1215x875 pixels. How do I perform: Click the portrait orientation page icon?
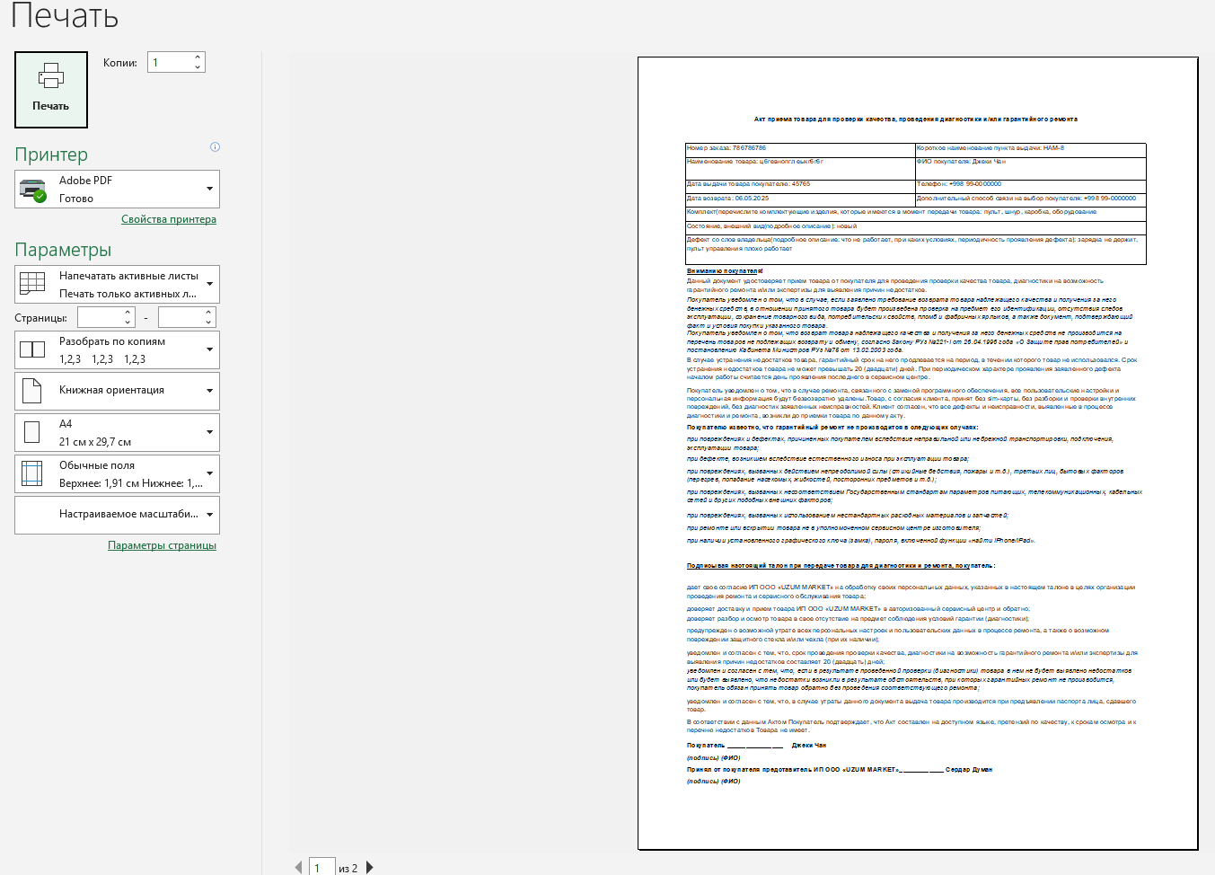click(x=32, y=391)
